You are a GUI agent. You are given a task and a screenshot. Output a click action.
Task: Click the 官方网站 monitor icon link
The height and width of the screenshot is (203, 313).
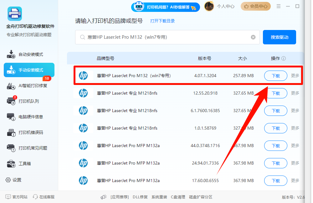16,197
